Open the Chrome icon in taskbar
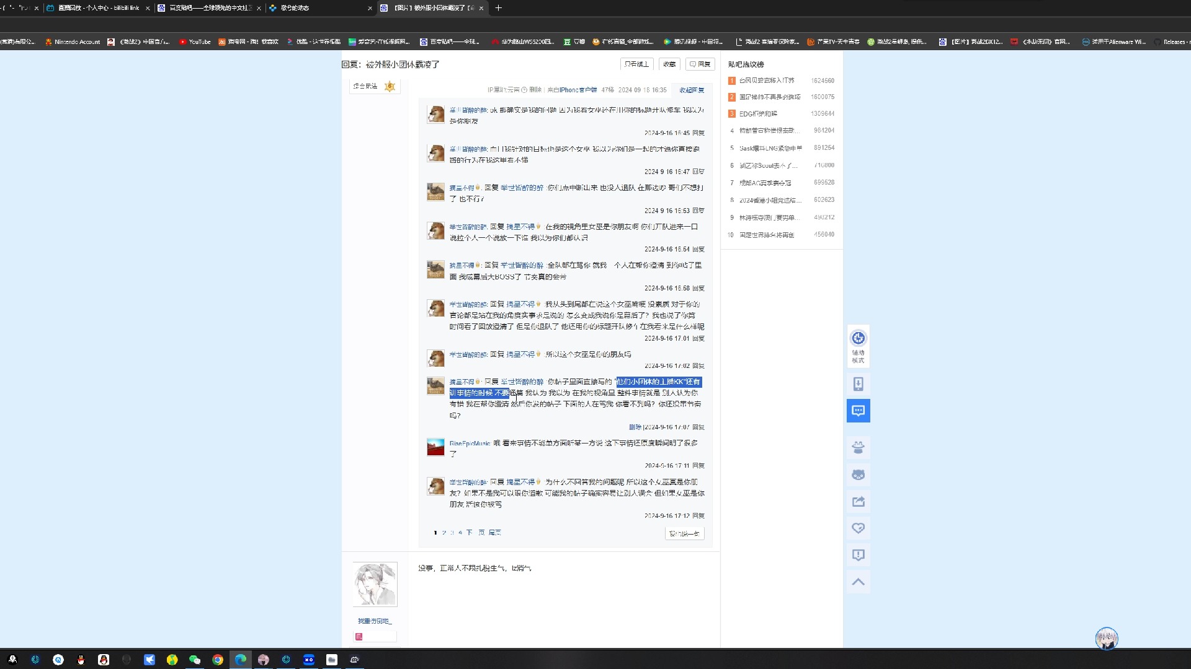The image size is (1191, 669). coord(218,660)
